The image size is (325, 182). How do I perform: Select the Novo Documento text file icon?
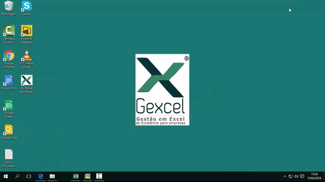[9, 158]
